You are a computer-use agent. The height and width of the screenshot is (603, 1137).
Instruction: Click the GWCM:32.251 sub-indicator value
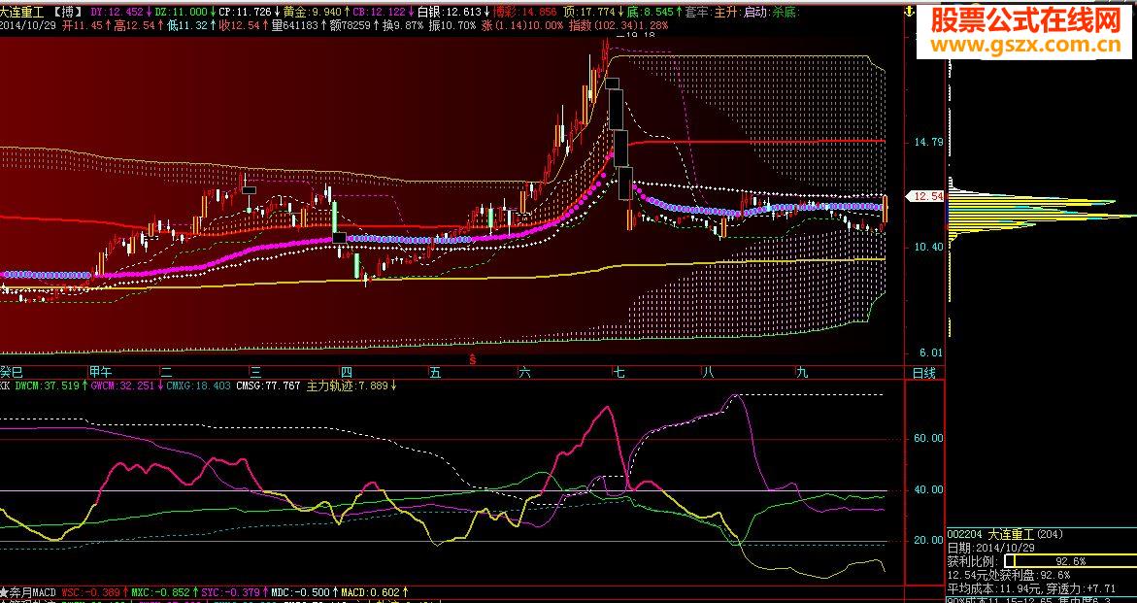coord(123,386)
